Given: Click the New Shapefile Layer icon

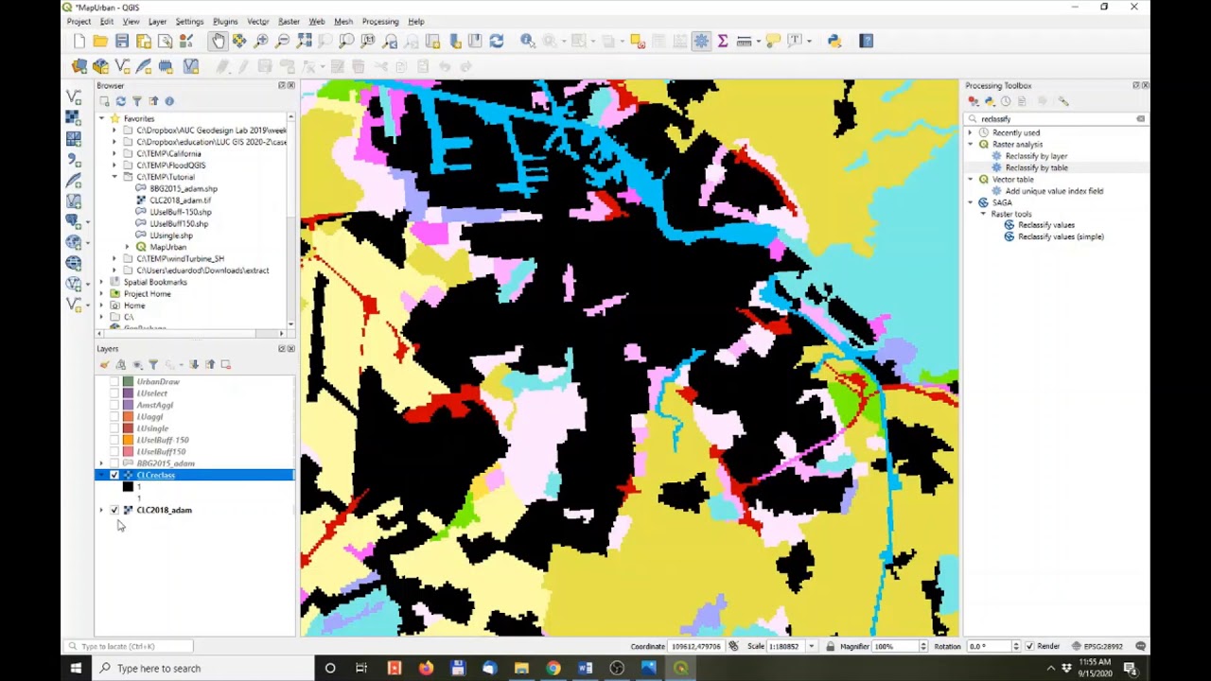Looking at the screenshot, I should point(122,66).
